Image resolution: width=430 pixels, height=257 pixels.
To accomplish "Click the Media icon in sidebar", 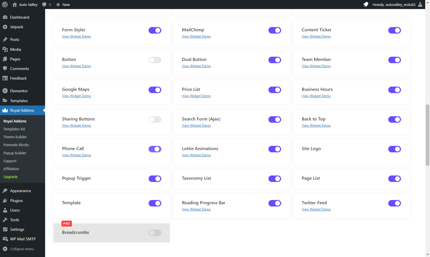I will click(x=5, y=49).
